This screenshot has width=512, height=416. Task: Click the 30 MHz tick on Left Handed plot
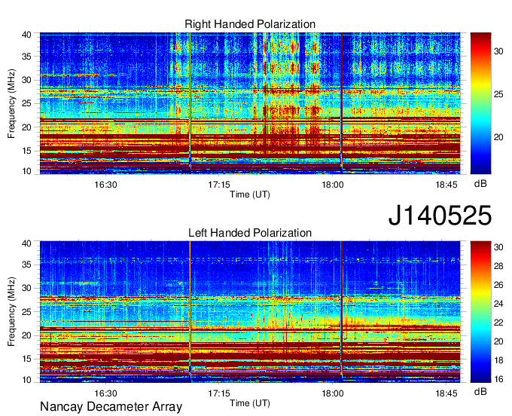26,289
